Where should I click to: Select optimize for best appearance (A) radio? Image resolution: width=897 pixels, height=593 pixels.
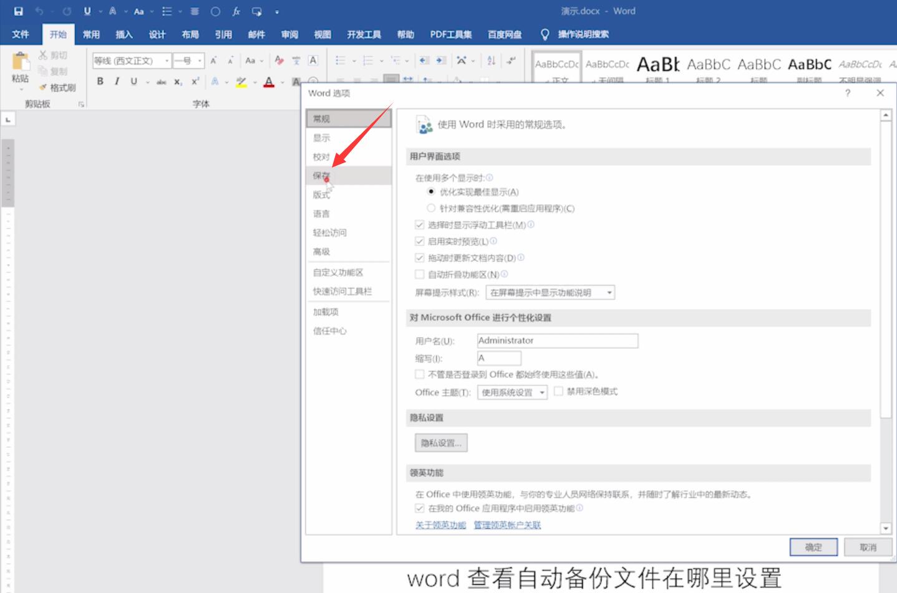coord(431,192)
